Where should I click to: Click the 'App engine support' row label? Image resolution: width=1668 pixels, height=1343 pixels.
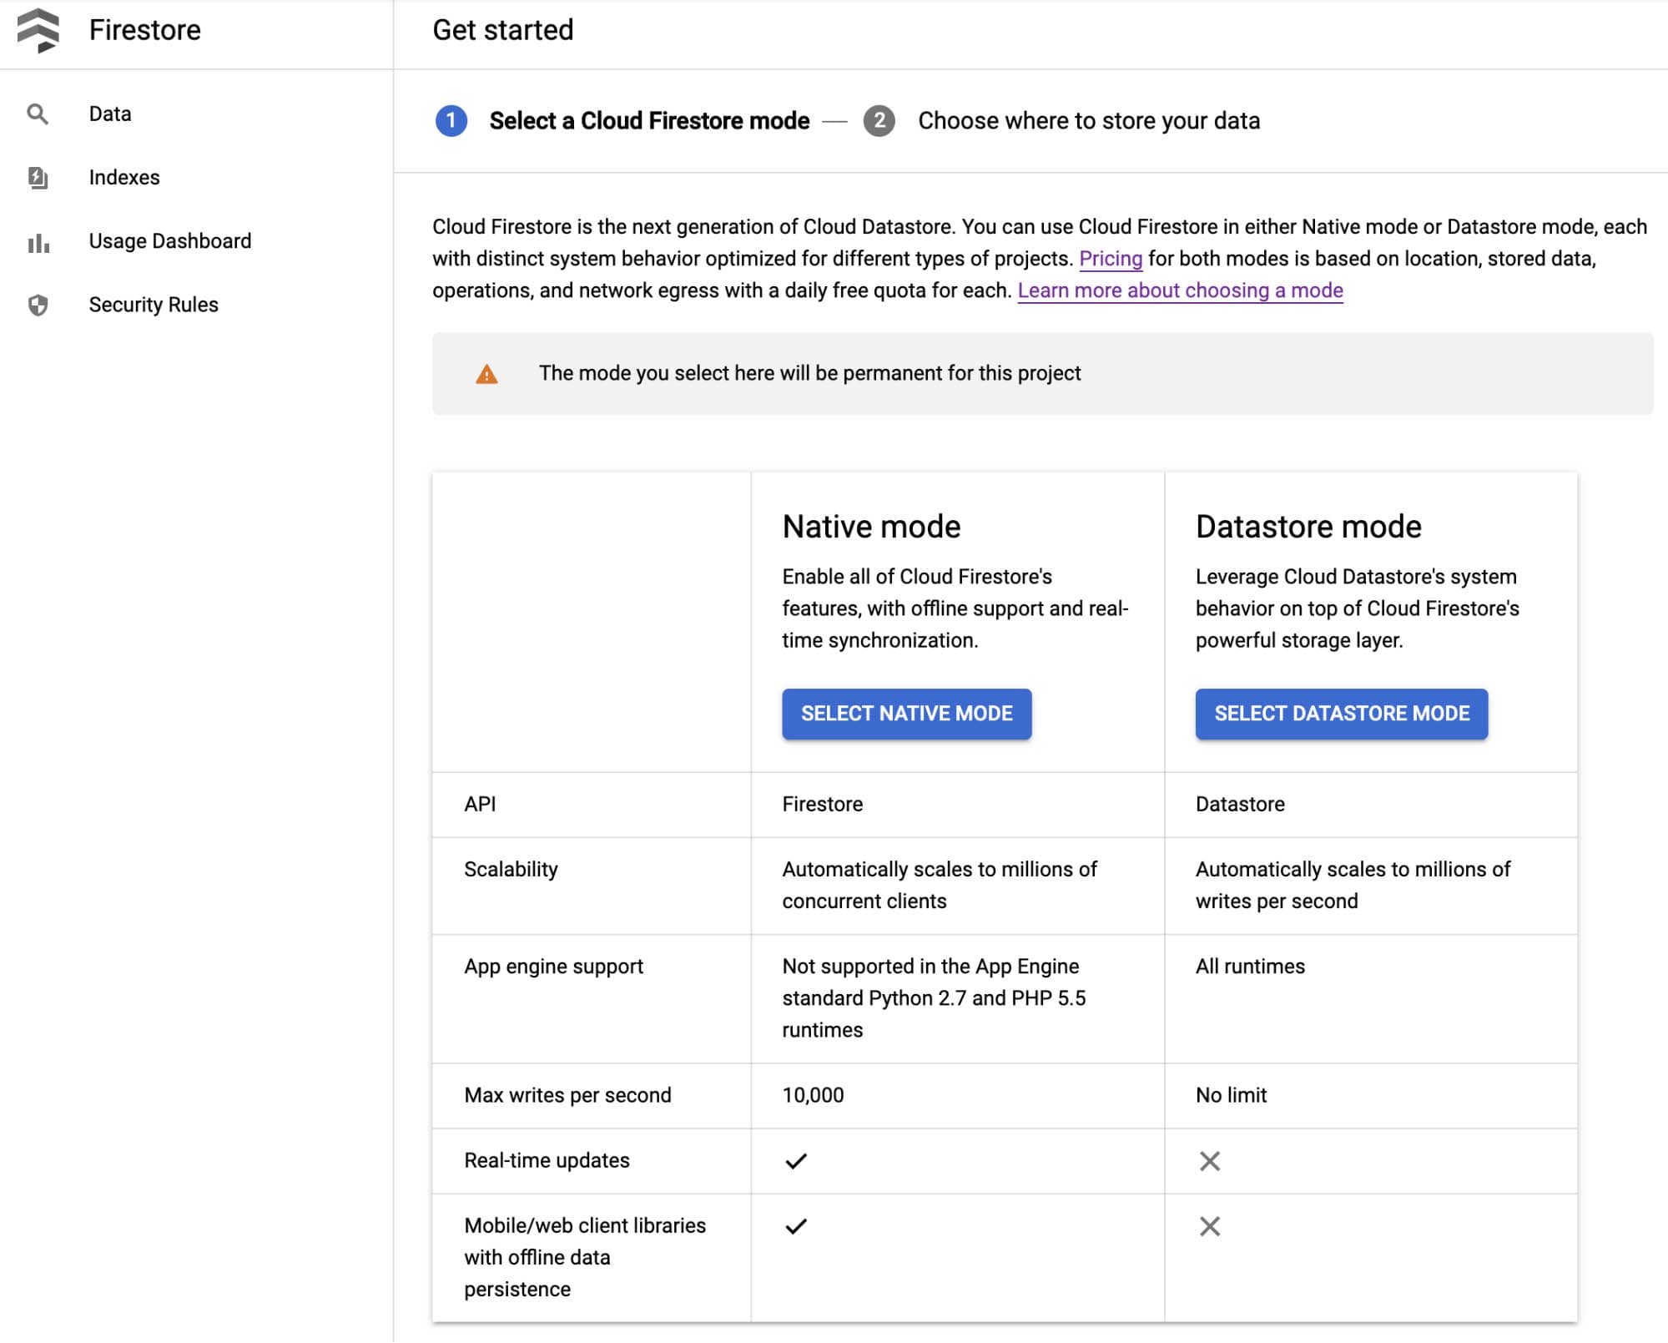pyautogui.click(x=553, y=967)
